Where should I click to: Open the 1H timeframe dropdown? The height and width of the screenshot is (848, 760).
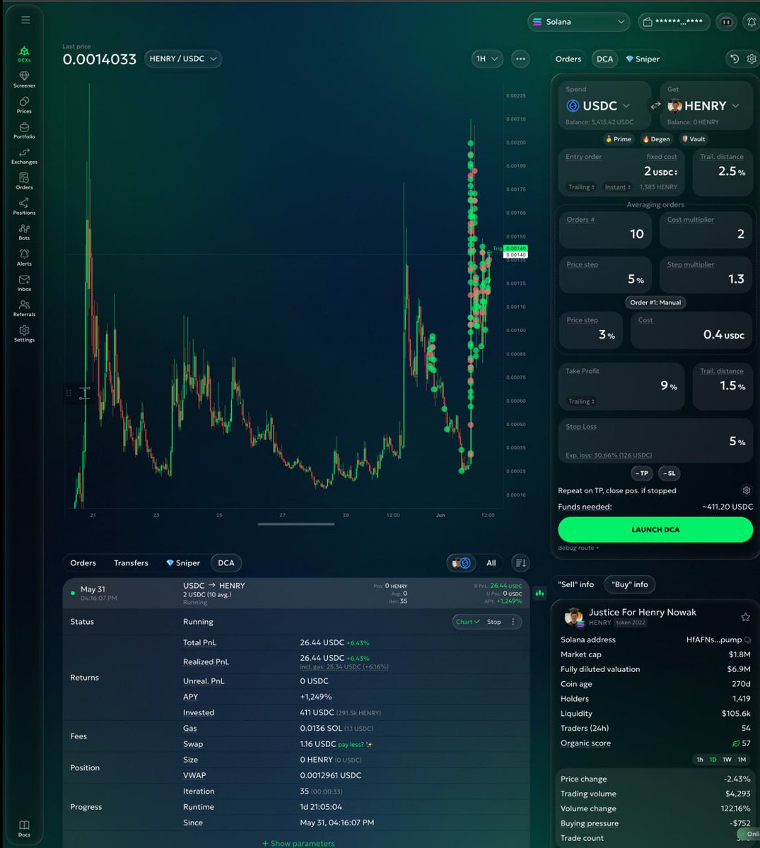tap(486, 59)
